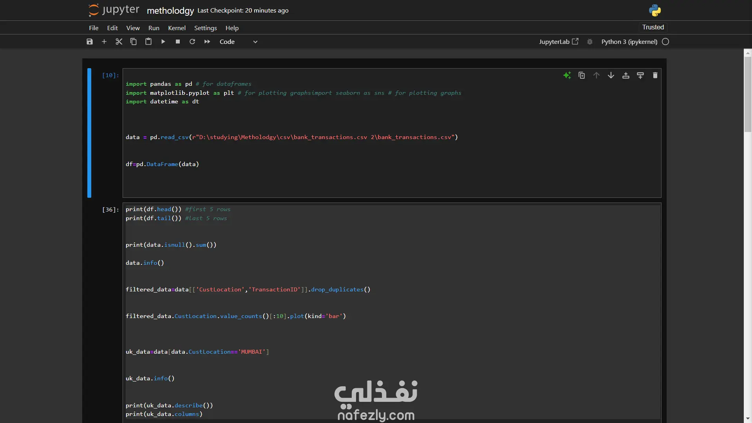The image size is (752, 423).
Task: Open the View menu
Action: point(133,28)
